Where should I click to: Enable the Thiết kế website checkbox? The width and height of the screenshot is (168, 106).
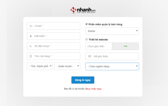(x=87, y=40)
